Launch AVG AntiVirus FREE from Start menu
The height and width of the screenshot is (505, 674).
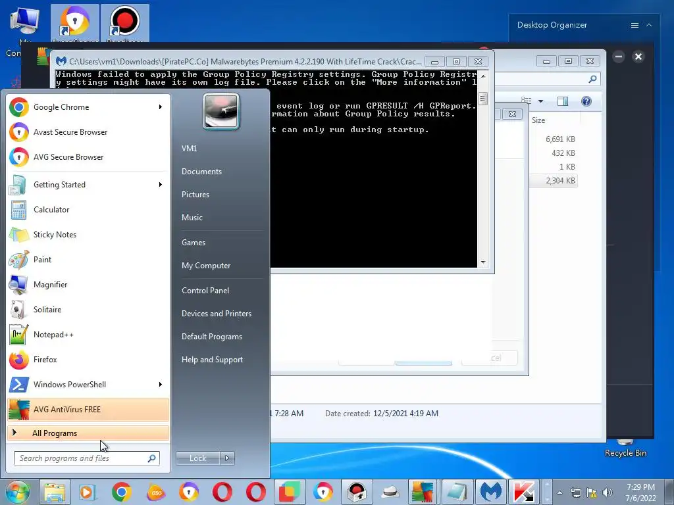coord(88,409)
